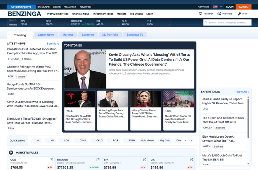The width and height of the screenshot is (258, 170).
Task: Click the Expert Ideas scrollbar
Action: 248,118
